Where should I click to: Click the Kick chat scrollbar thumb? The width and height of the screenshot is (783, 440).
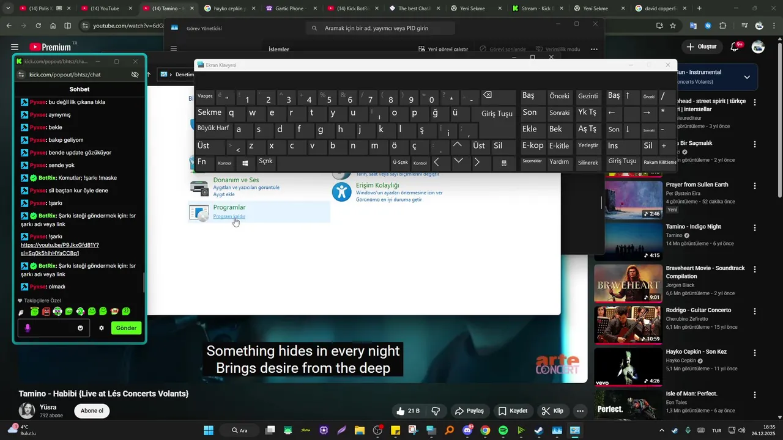tap(144, 282)
